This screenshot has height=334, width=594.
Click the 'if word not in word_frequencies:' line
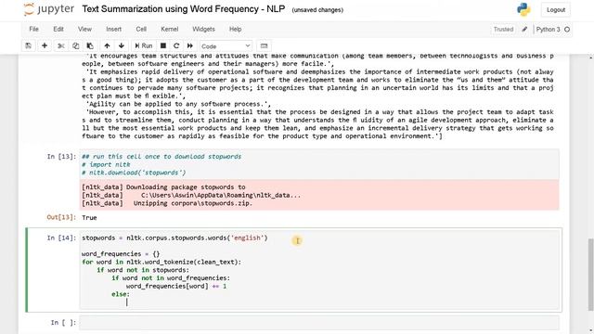point(171,278)
